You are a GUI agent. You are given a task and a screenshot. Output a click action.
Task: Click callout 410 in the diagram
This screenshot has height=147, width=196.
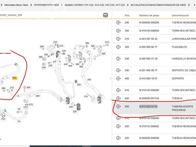107,42
